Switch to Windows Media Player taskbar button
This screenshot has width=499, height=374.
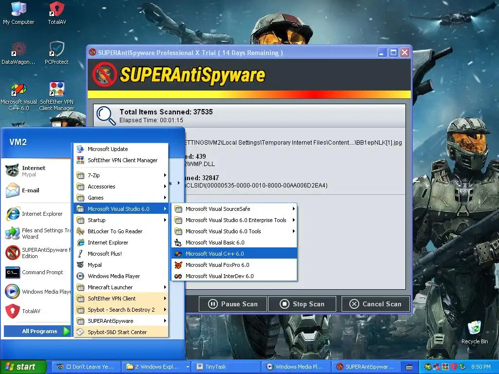tap(296, 367)
